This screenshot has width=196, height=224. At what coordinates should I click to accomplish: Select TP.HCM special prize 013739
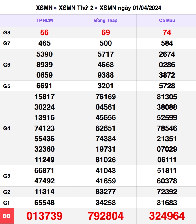[44, 216]
